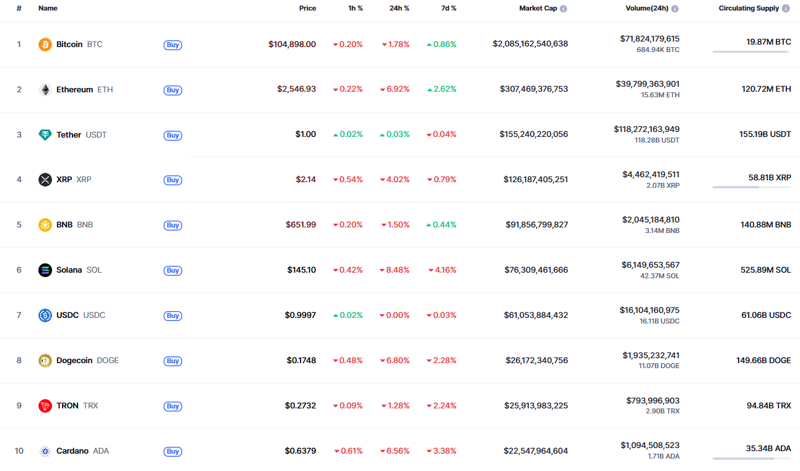Open Ethereum's 24h volume link

pyautogui.click(x=647, y=84)
